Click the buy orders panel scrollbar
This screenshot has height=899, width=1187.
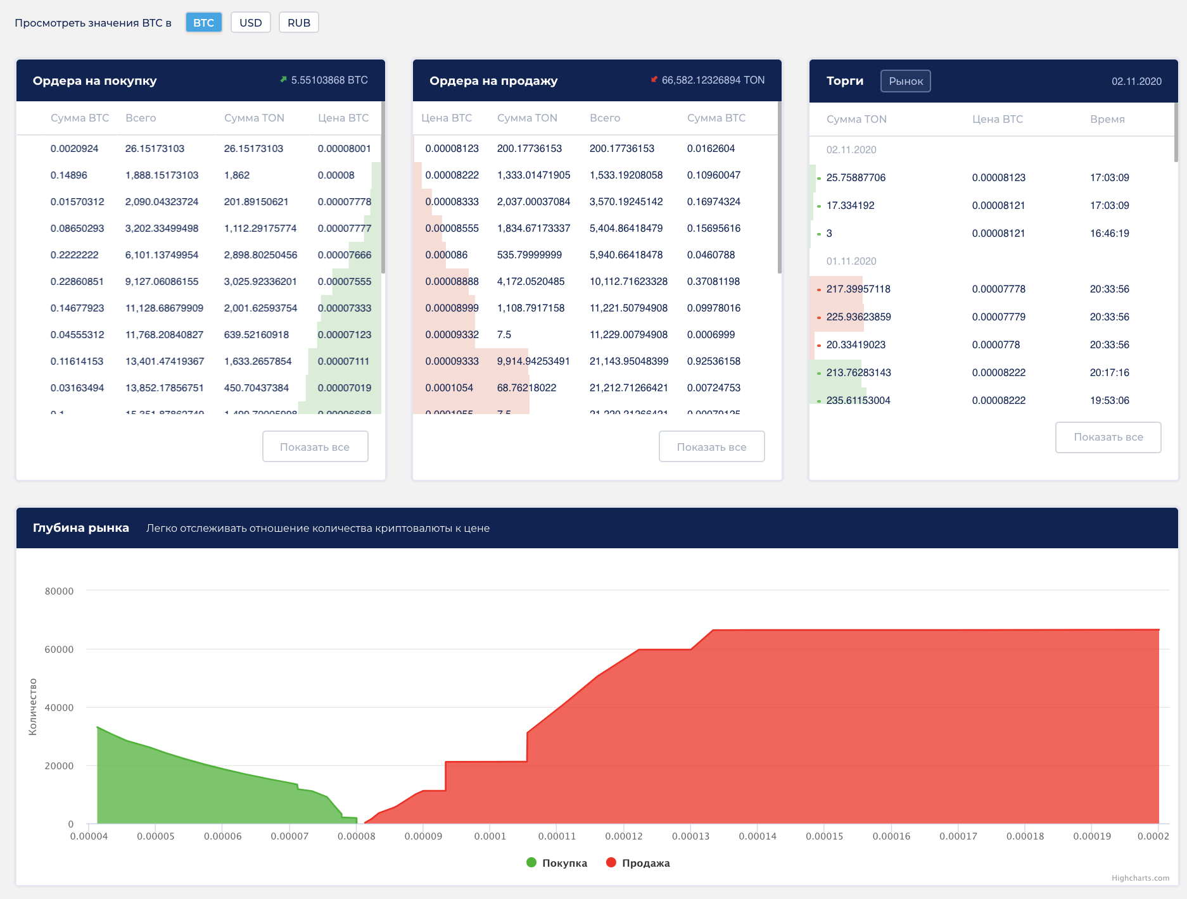coord(383,187)
